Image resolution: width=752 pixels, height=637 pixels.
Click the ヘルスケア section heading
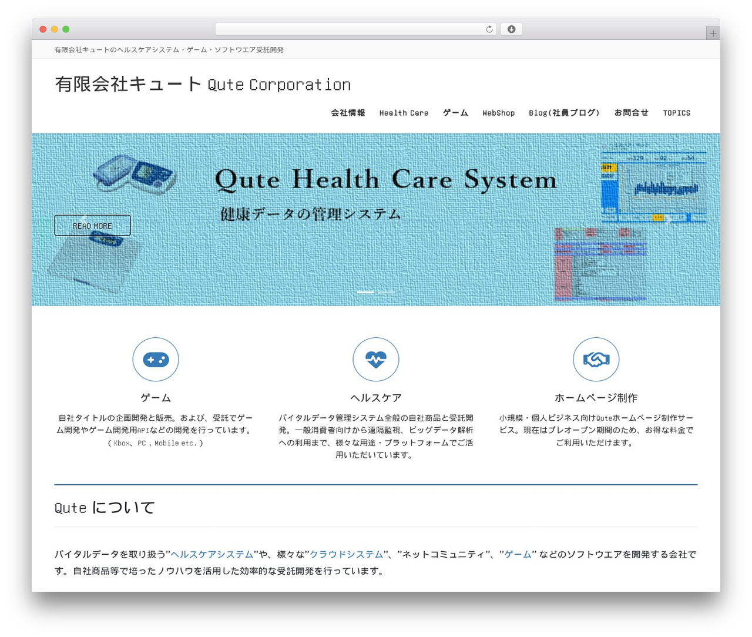point(376,398)
